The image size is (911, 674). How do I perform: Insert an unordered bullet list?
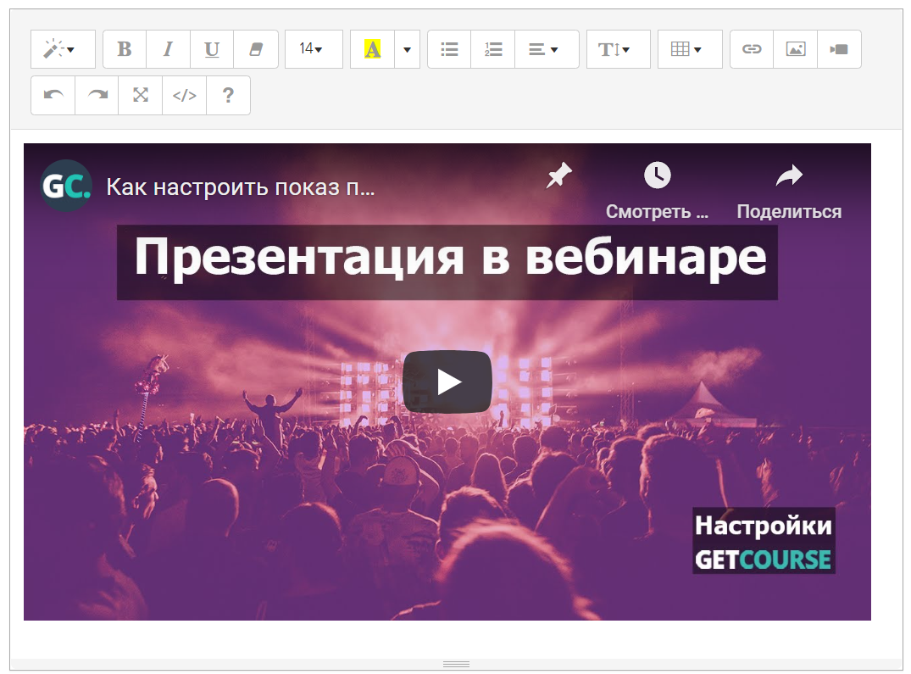[x=449, y=49]
